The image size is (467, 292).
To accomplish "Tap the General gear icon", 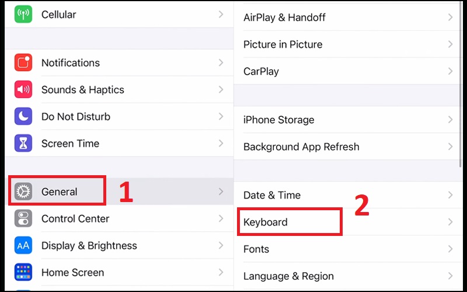I will coord(23,192).
